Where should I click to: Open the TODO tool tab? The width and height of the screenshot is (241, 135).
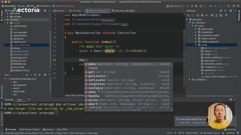[62, 129]
